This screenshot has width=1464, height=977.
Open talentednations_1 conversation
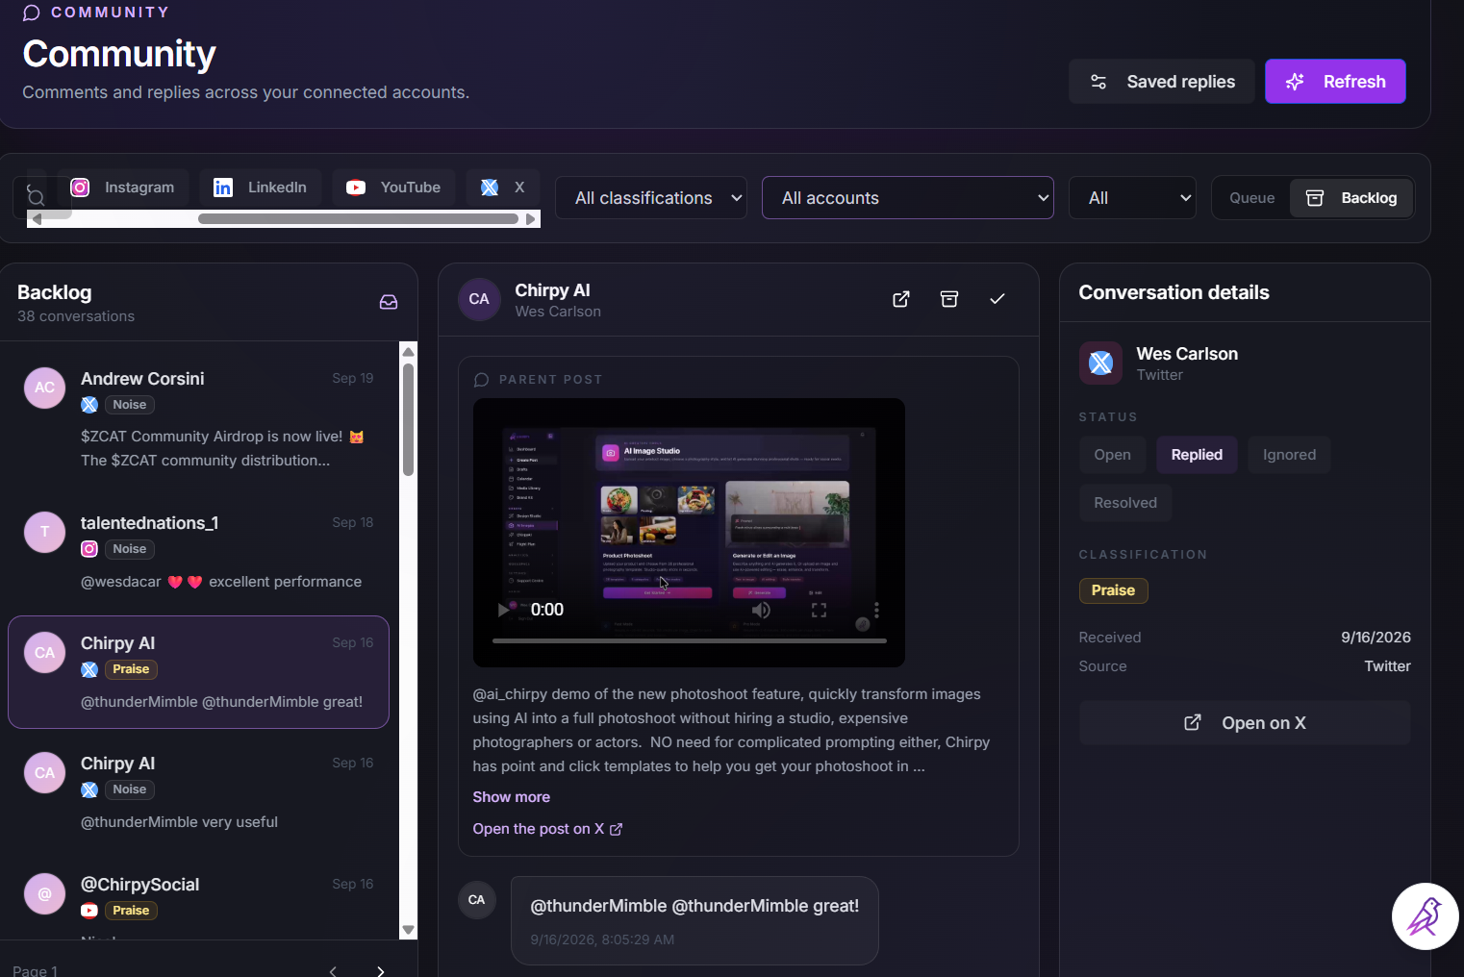199,552
